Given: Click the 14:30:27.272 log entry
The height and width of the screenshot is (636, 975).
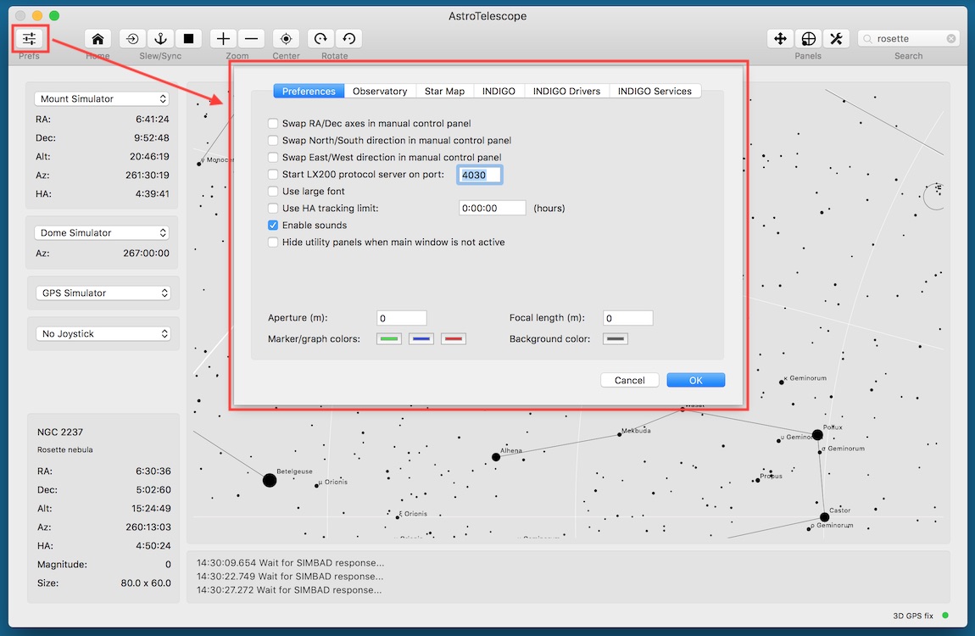Looking at the screenshot, I should (x=289, y=590).
